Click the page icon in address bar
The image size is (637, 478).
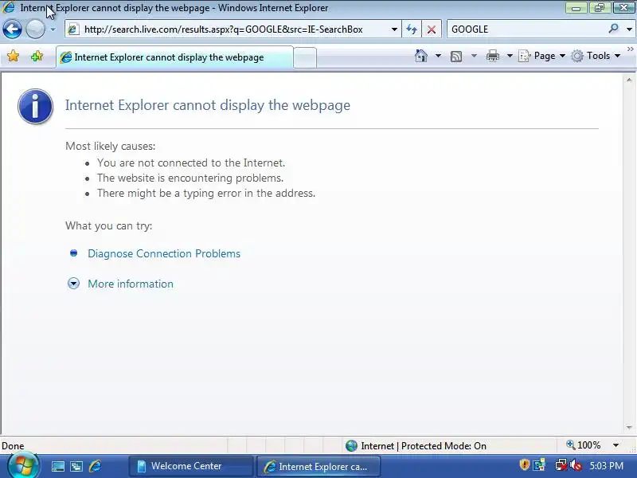pyautogui.click(x=73, y=29)
